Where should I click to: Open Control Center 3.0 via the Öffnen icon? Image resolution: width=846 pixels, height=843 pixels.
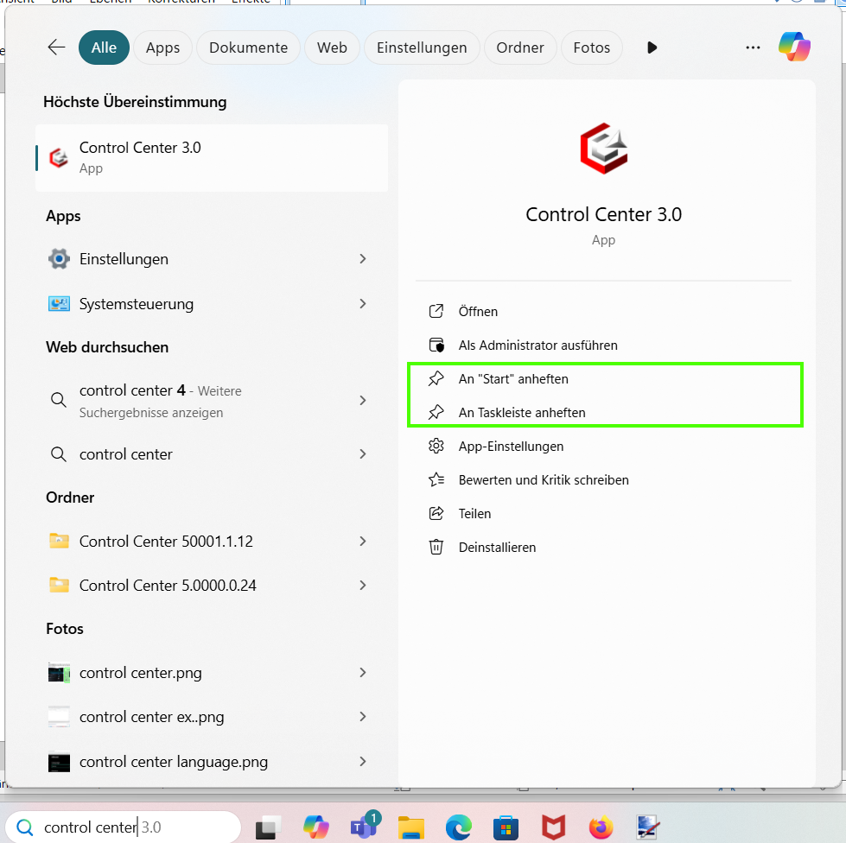(x=436, y=311)
